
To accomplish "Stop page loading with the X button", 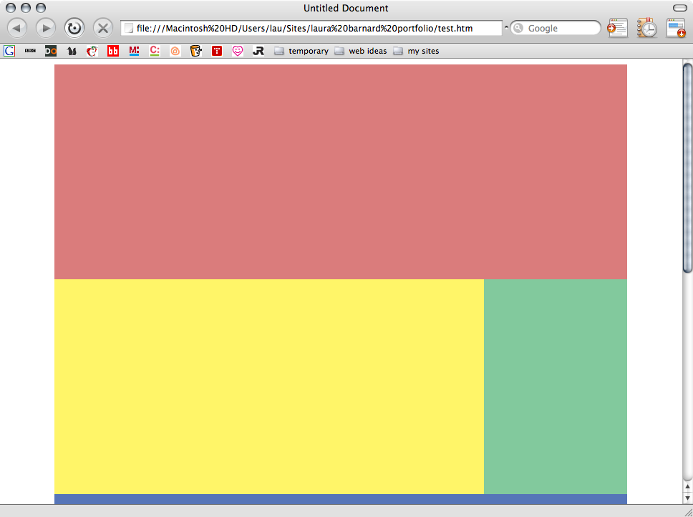I will (x=103, y=28).
